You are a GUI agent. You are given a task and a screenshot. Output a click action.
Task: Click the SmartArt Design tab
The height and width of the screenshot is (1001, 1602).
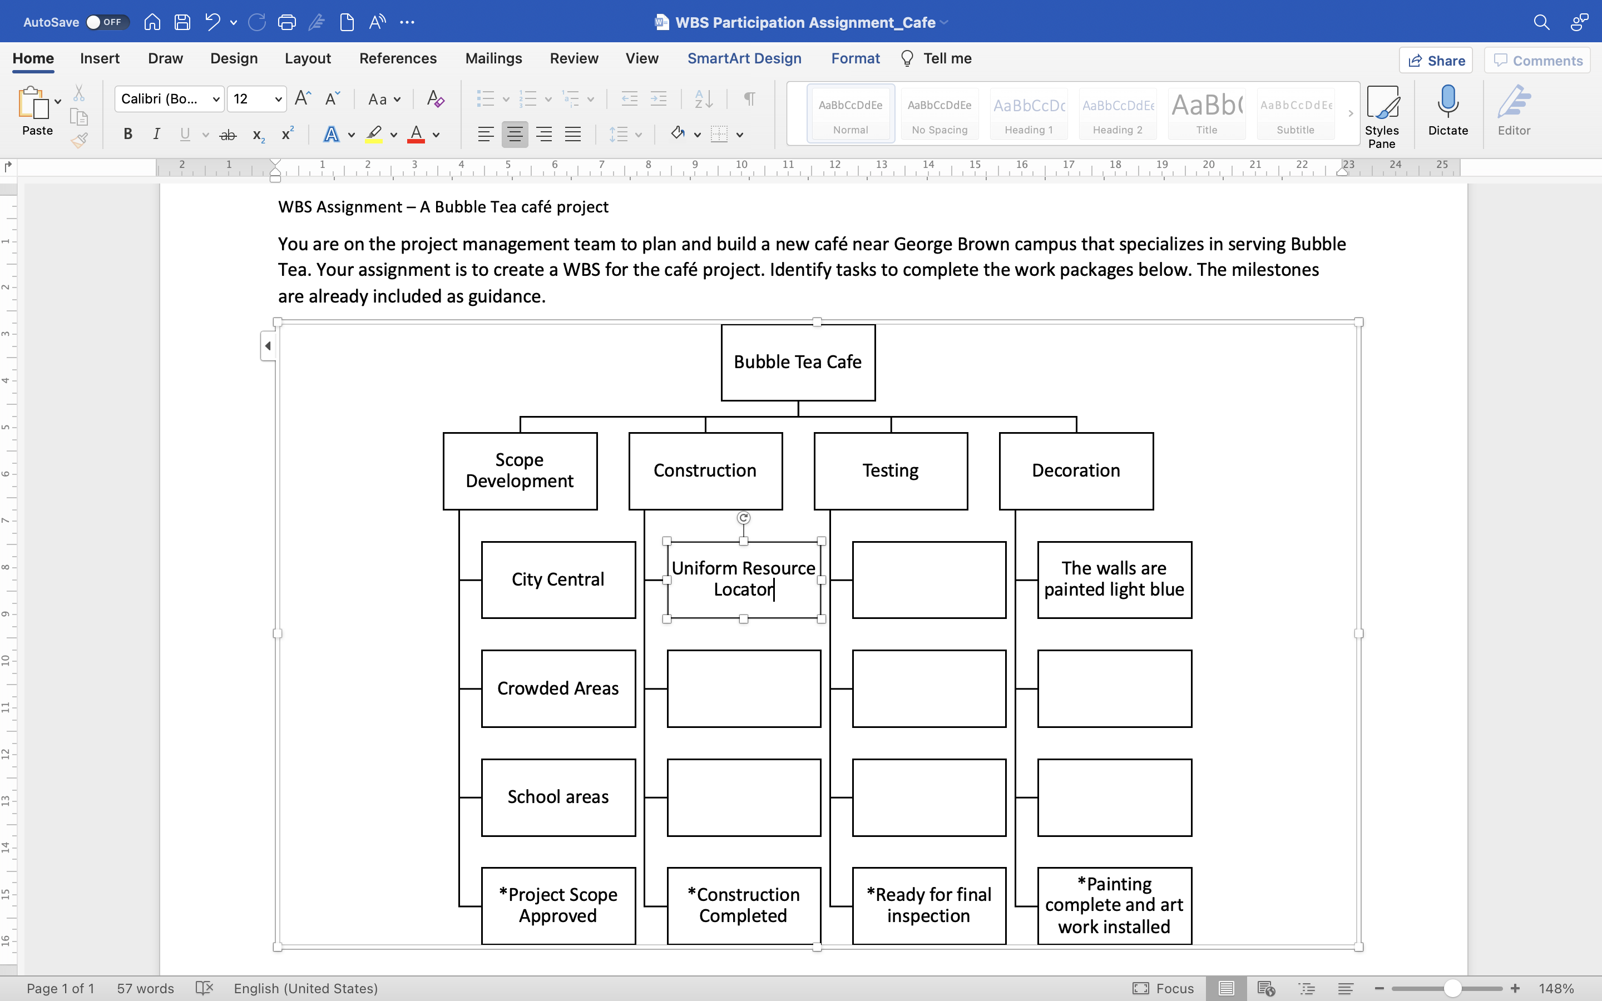(744, 58)
